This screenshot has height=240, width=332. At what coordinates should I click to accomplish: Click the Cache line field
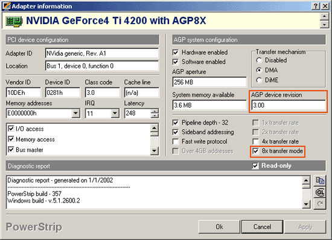click(142, 92)
